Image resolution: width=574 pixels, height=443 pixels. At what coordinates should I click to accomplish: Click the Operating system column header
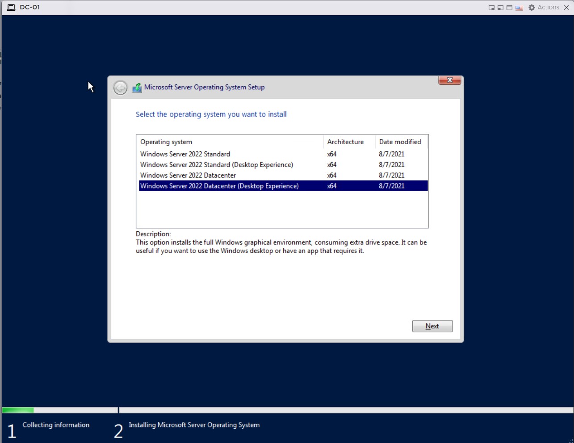click(x=166, y=142)
